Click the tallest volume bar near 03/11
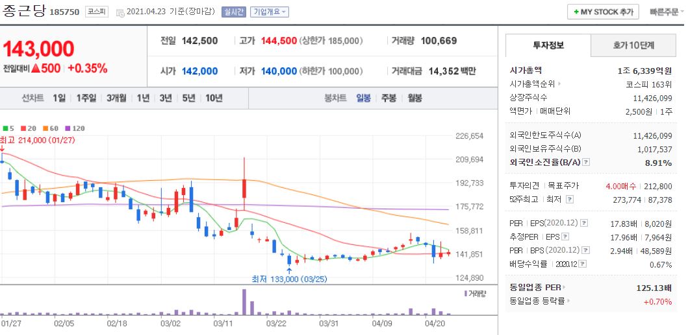The image size is (688, 335). pos(244,302)
